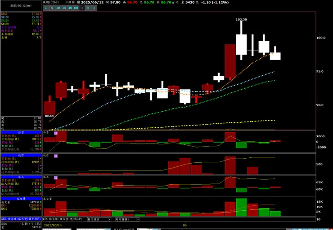The image size is (333, 230).
Task: Click the 15K label on the volume axis
Action: tap(319, 202)
